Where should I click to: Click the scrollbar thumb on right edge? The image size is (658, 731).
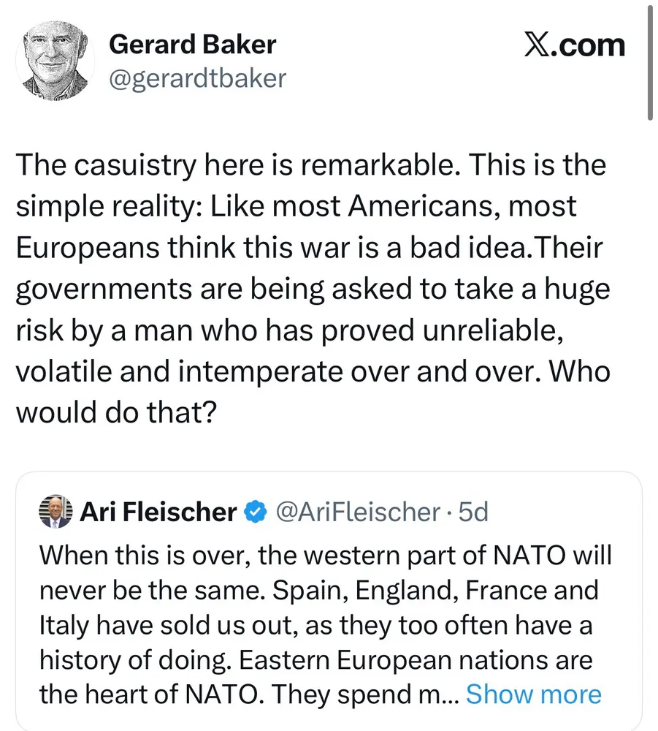pos(650,62)
